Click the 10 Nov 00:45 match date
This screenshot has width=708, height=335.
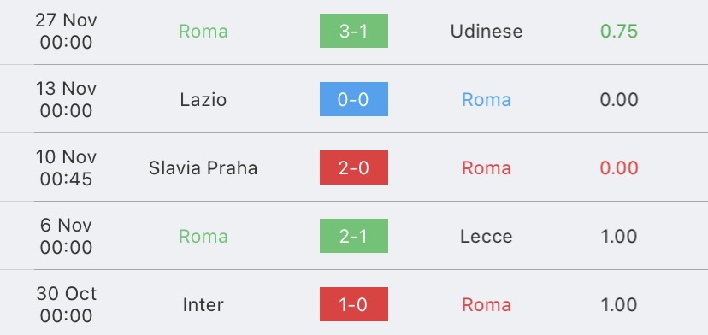[66, 168]
